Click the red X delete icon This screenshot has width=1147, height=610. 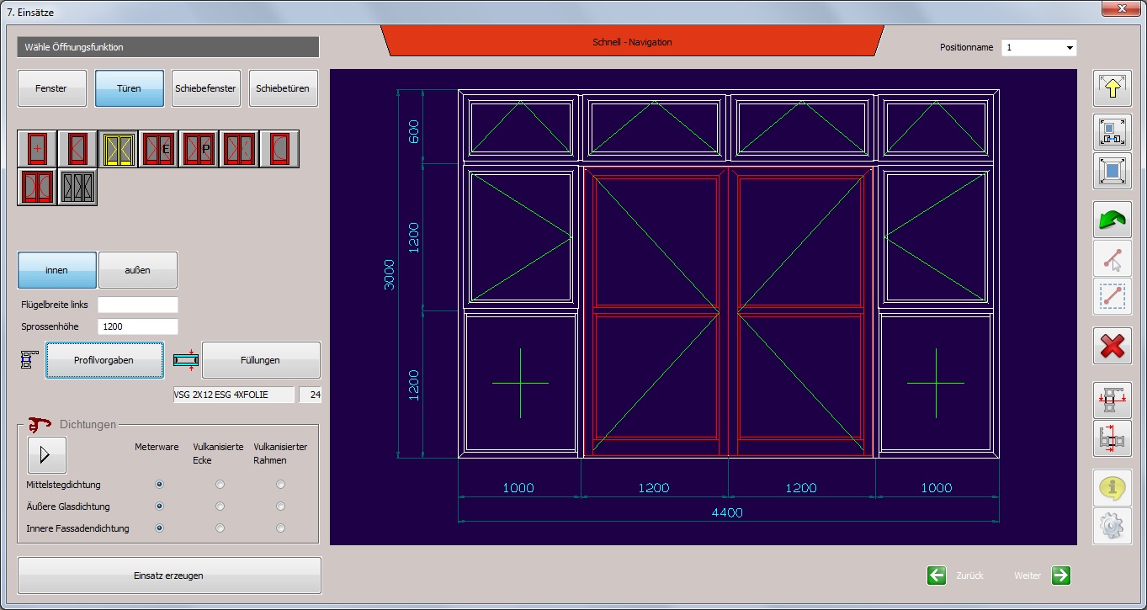[1112, 346]
